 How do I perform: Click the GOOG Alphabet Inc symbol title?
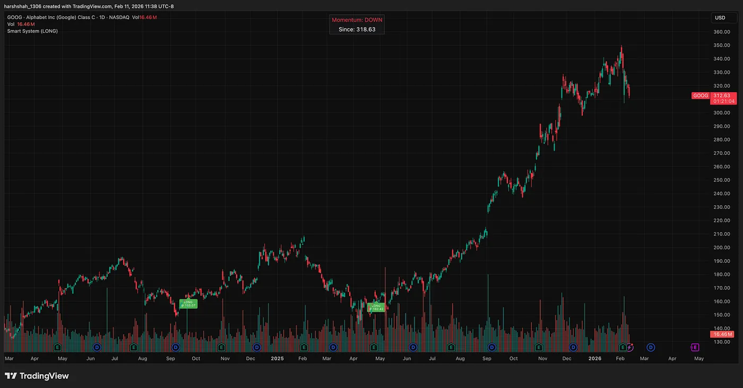click(68, 17)
